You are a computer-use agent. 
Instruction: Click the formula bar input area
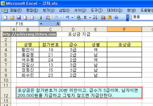[x=107, y=24]
